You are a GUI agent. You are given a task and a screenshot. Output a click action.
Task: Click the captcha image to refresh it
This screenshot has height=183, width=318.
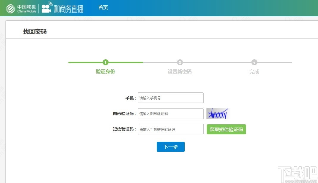217,113
